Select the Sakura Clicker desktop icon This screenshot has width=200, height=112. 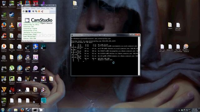click(x=27, y=59)
